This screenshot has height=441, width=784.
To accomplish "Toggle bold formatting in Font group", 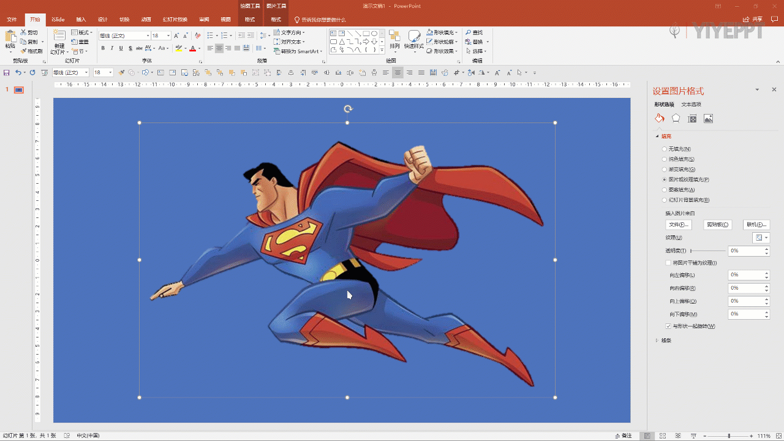I will pos(103,48).
